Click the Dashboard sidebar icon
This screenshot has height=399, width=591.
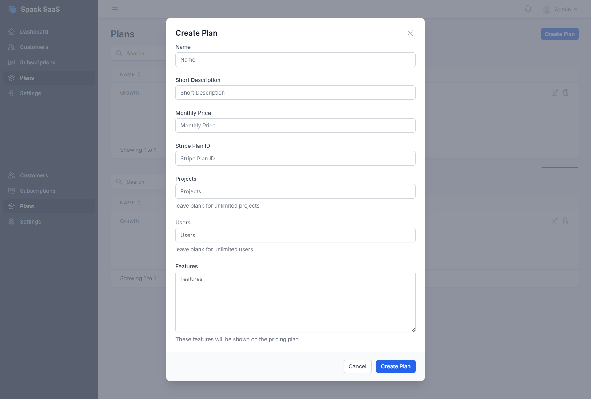point(12,32)
